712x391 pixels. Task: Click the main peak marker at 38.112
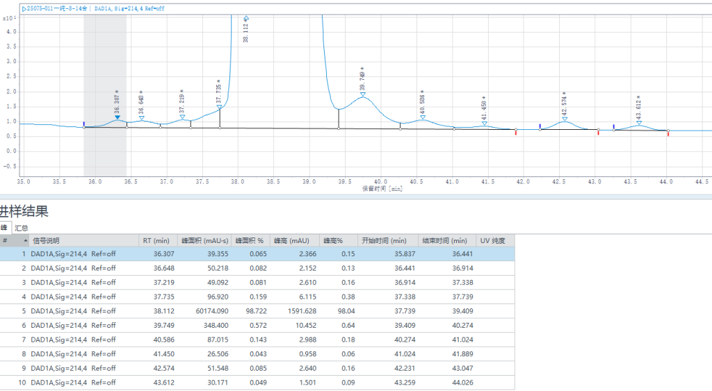245,18
